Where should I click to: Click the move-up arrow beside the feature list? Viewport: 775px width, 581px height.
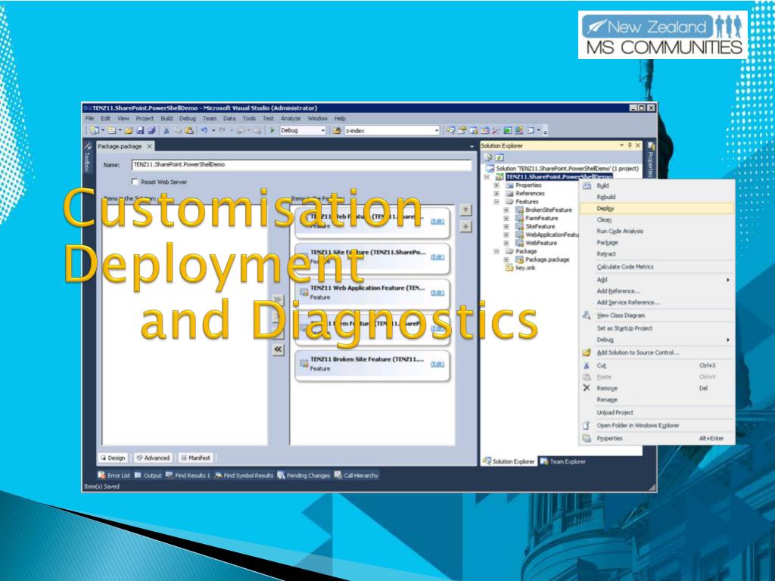pyautogui.click(x=465, y=210)
